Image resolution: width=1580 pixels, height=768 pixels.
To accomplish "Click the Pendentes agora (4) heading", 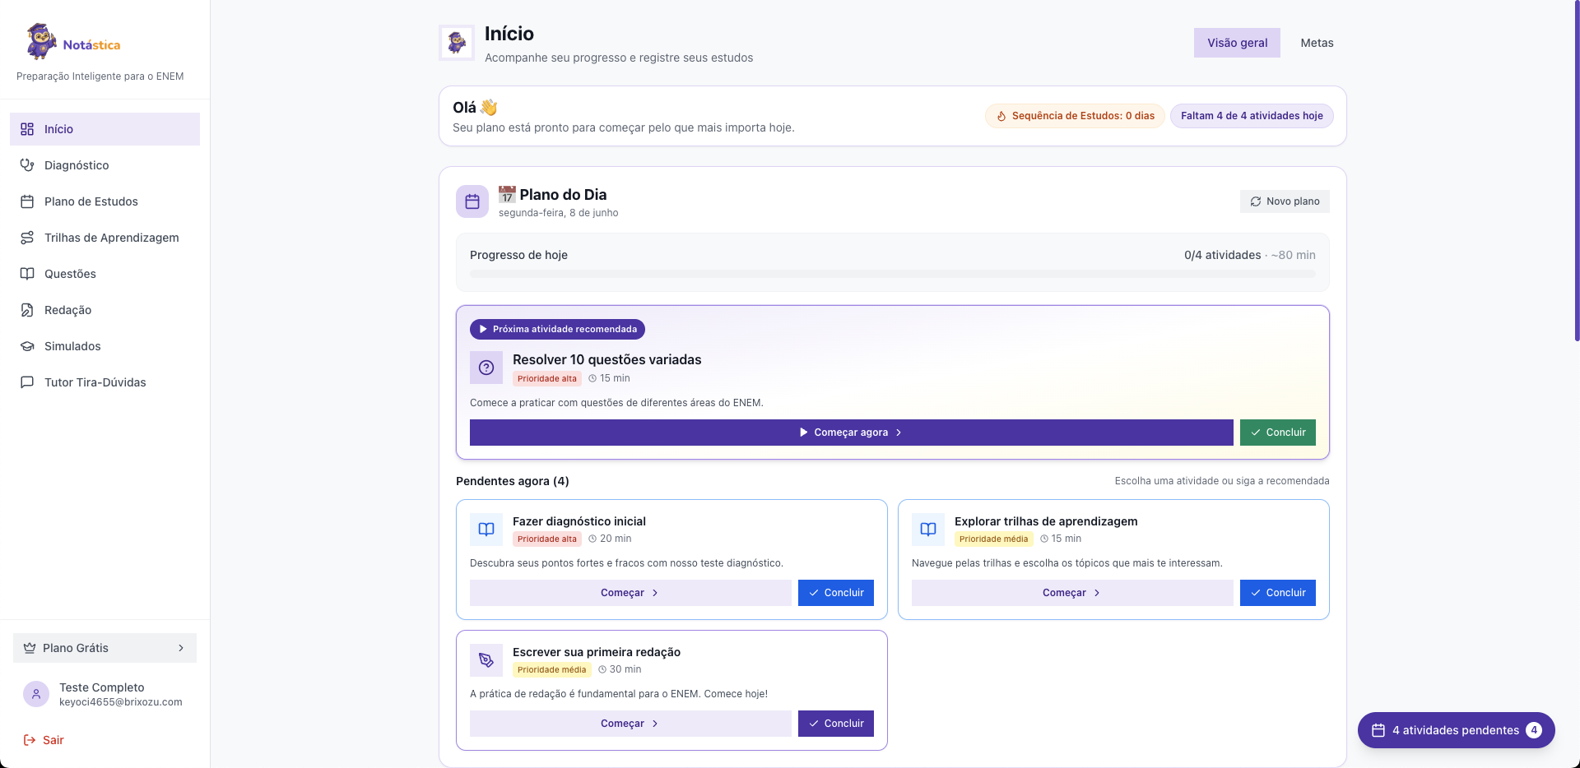I will [x=513, y=481].
